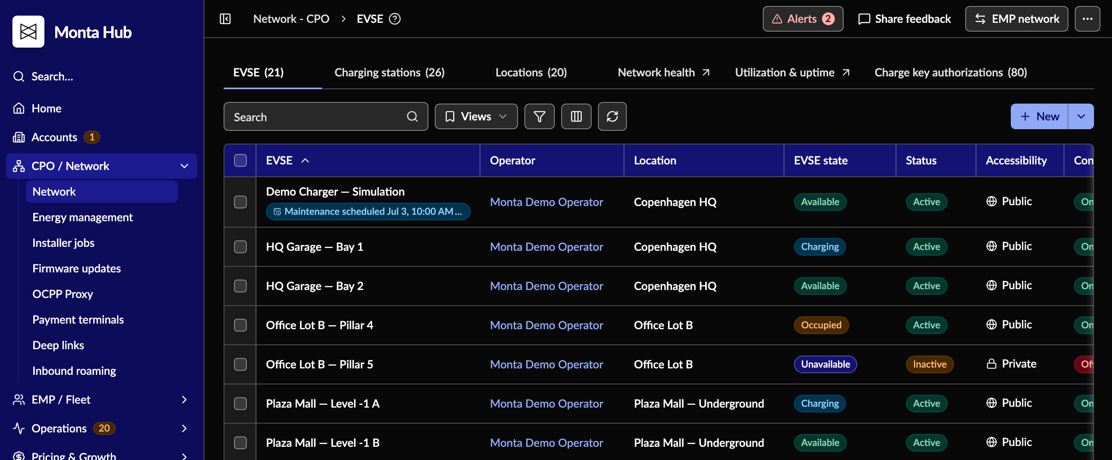Open Monta Demo Operator link in Demo Charger row

546,202
